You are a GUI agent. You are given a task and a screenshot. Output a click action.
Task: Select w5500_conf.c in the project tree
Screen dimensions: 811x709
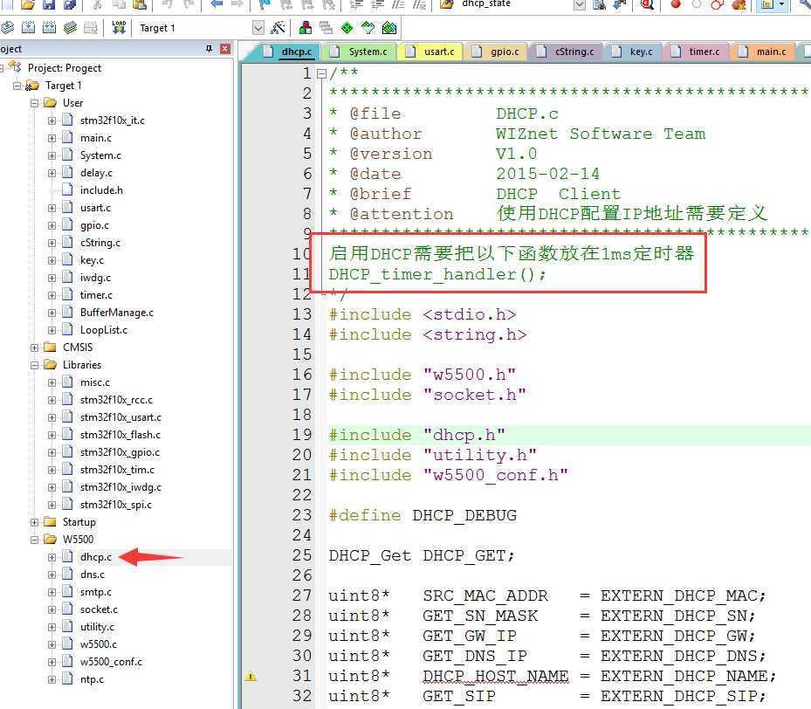(111, 662)
